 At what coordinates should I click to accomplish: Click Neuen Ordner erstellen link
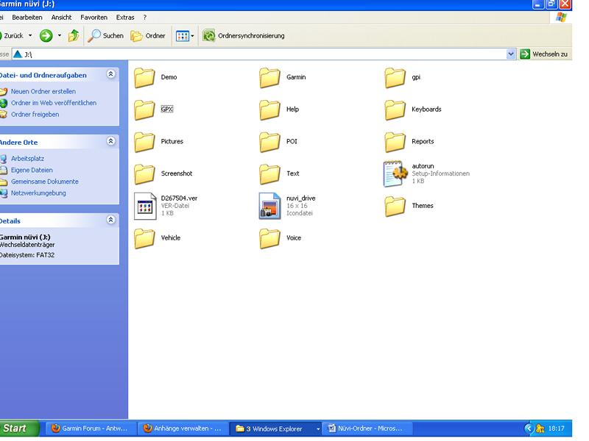tap(43, 91)
